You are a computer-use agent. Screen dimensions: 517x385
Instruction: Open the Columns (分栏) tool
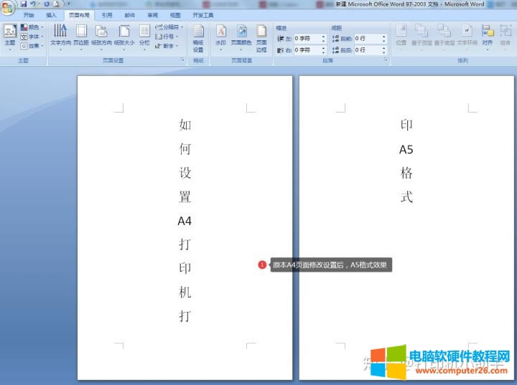(144, 35)
